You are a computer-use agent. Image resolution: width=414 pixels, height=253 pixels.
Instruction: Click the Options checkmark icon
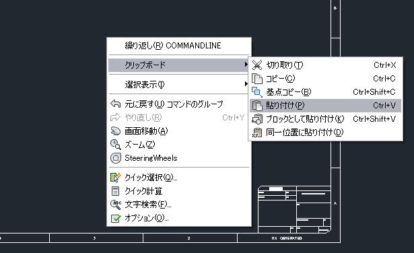coord(115,218)
